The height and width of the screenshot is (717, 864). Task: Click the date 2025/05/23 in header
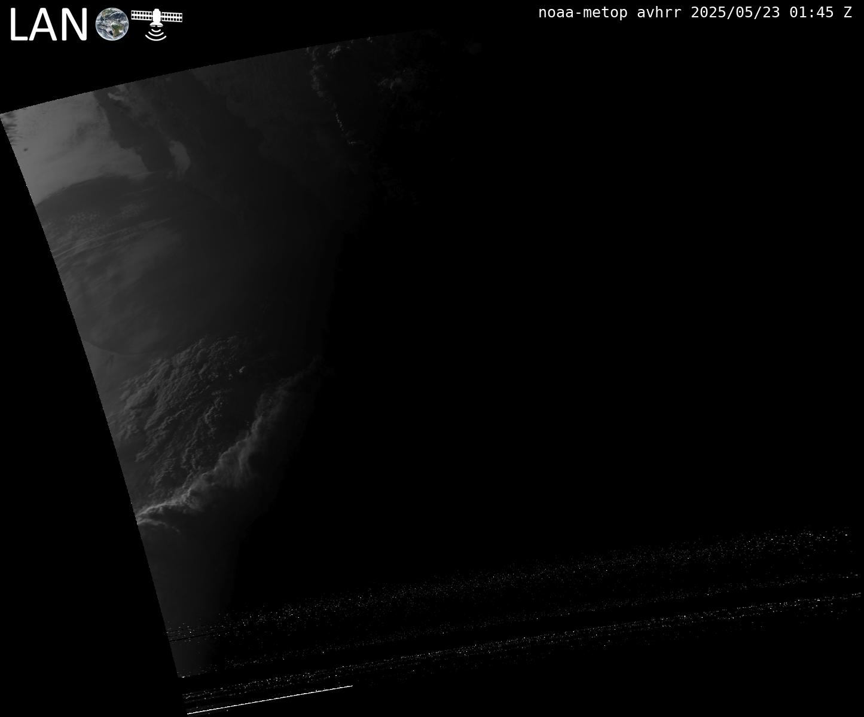735,13
